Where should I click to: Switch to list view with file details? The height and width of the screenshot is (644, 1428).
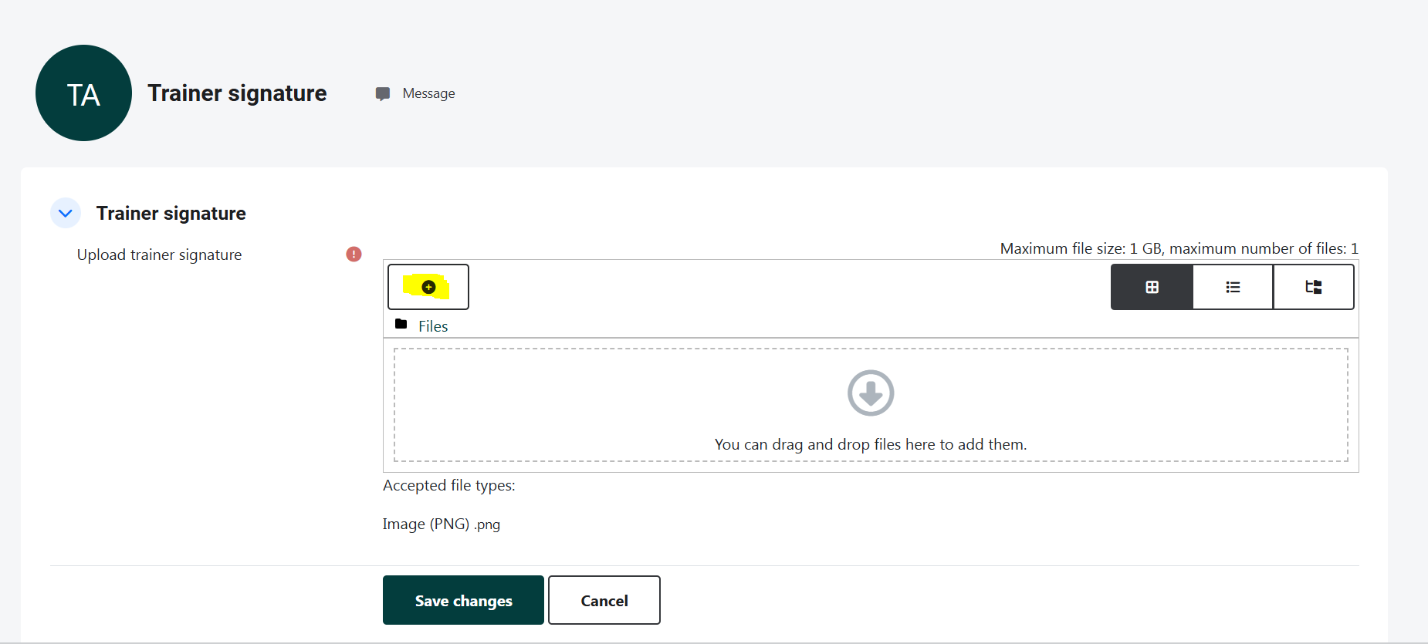point(1233,287)
